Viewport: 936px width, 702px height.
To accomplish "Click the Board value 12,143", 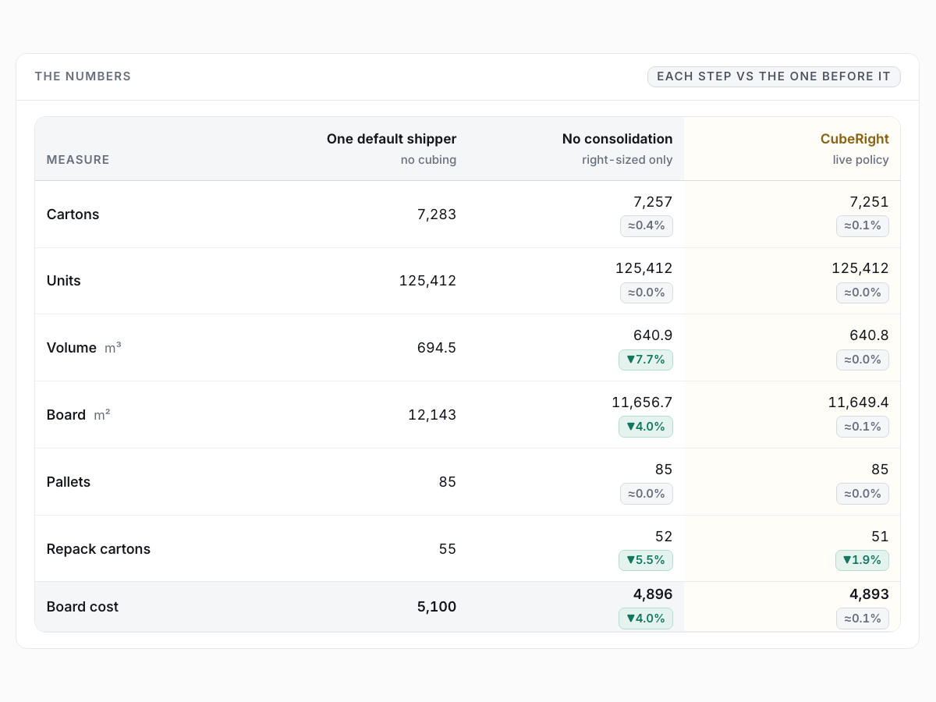I will pyautogui.click(x=432, y=415).
